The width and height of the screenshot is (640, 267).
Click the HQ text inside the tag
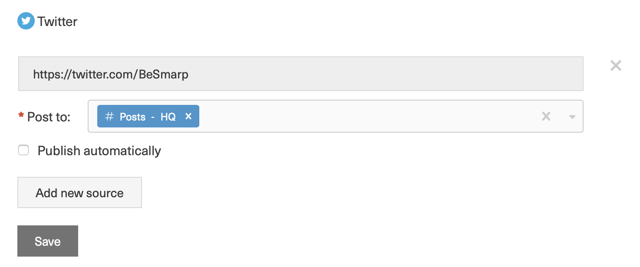click(x=168, y=117)
